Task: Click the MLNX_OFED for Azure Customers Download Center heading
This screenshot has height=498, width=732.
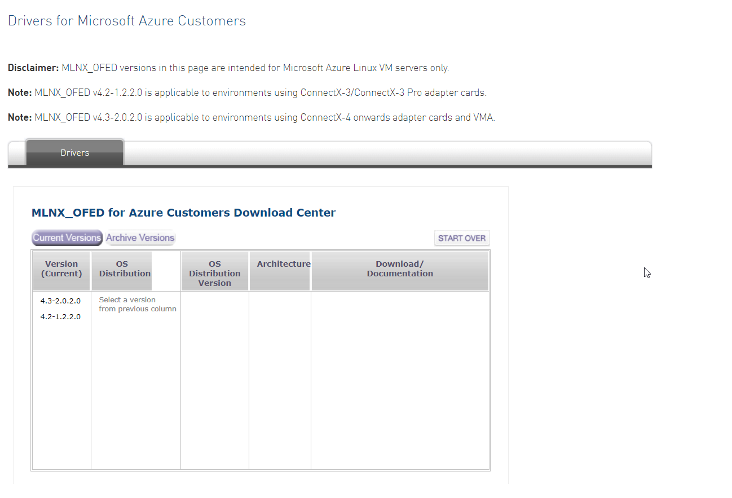Action: click(184, 213)
